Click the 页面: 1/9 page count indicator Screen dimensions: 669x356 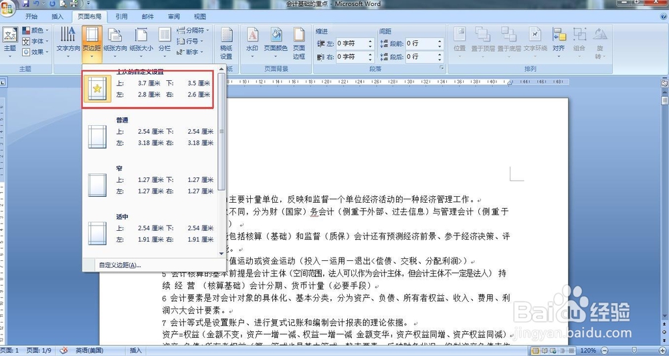[x=39, y=351]
